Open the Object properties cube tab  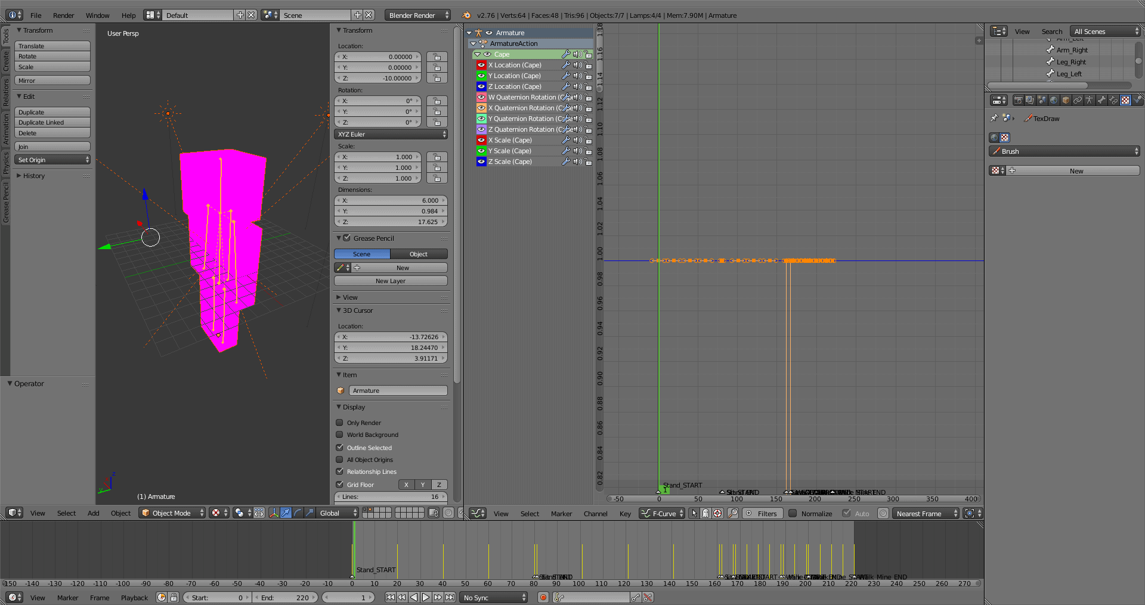point(1066,100)
